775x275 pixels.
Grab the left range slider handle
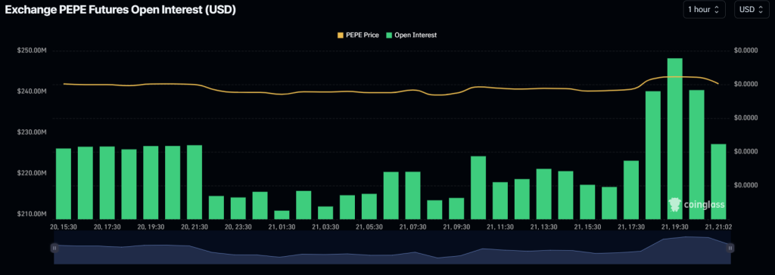click(x=54, y=249)
